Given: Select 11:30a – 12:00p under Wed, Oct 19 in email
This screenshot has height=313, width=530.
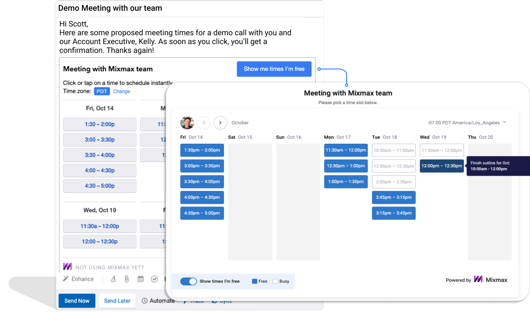Looking at the screenshot, I should point(100,226).
